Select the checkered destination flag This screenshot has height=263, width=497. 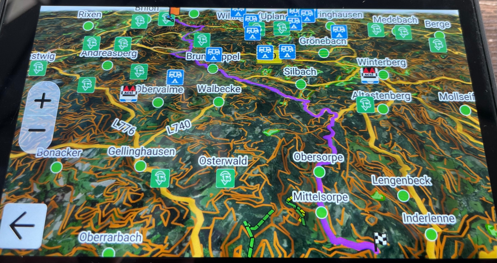[x=380, y=239]
